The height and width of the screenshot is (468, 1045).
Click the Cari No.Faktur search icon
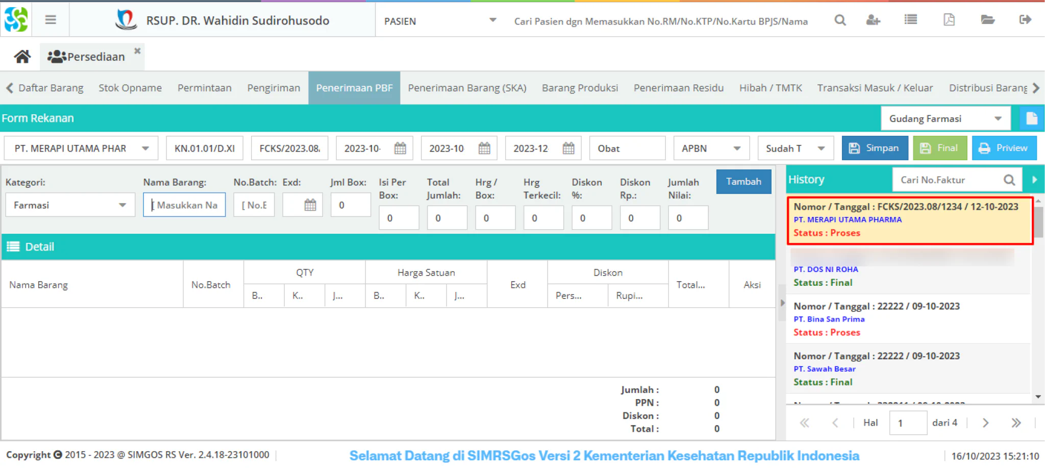[x=1009, y=180]
